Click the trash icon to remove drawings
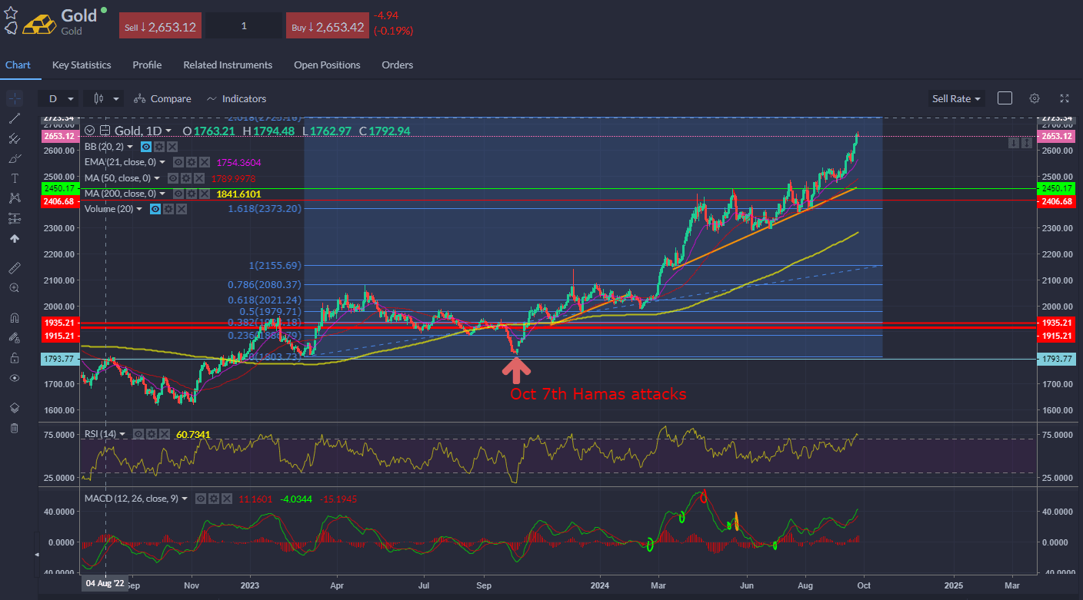The width and height of the screenshot is (1083, 600). coord(14,428)
